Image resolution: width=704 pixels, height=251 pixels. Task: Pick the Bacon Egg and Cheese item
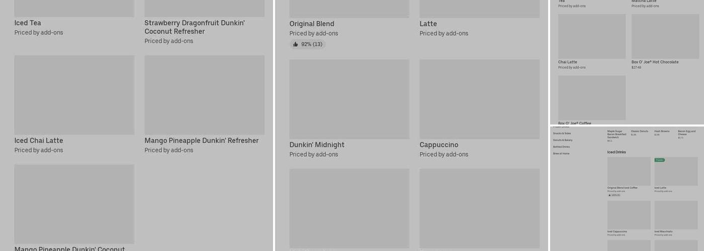[686, 133]
